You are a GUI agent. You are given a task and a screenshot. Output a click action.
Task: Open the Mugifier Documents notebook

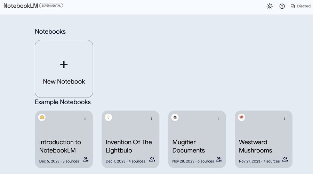coord(197,139)
